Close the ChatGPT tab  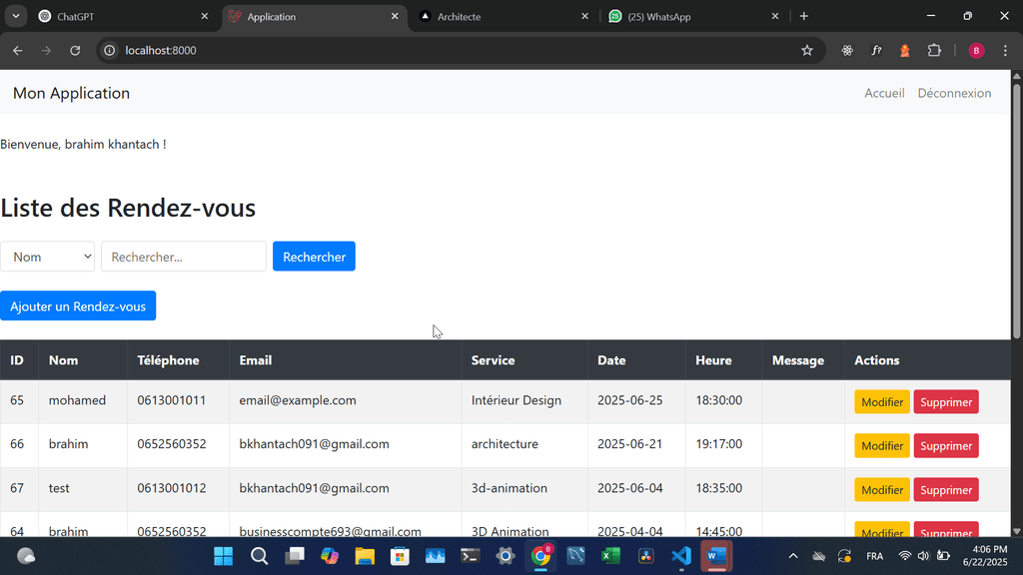204,16
